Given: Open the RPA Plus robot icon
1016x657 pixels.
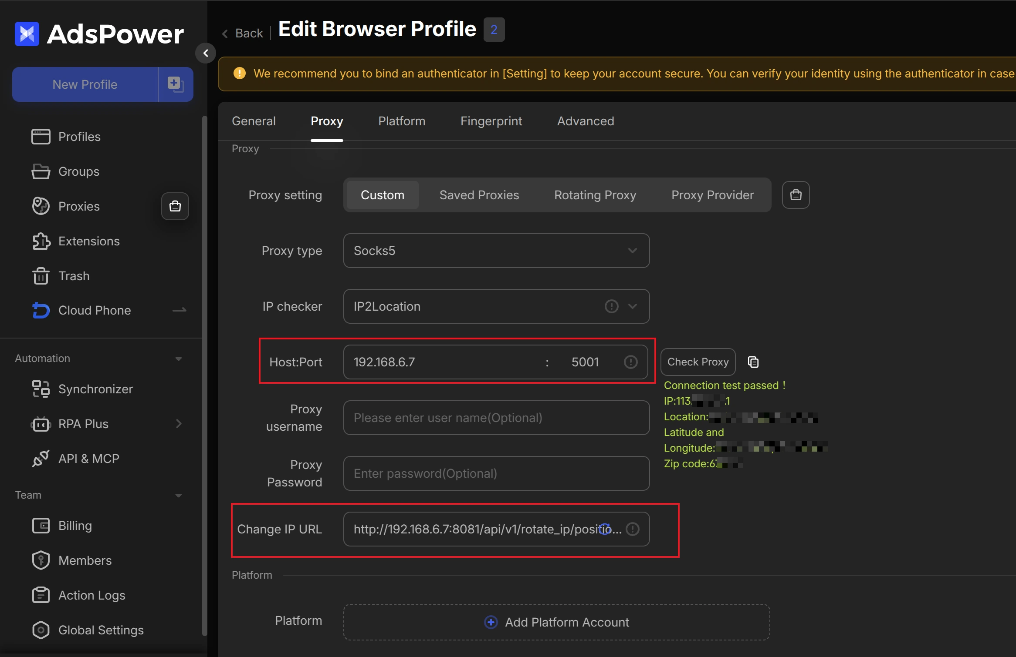Looking at the screenshot, I should coord(41,424).
